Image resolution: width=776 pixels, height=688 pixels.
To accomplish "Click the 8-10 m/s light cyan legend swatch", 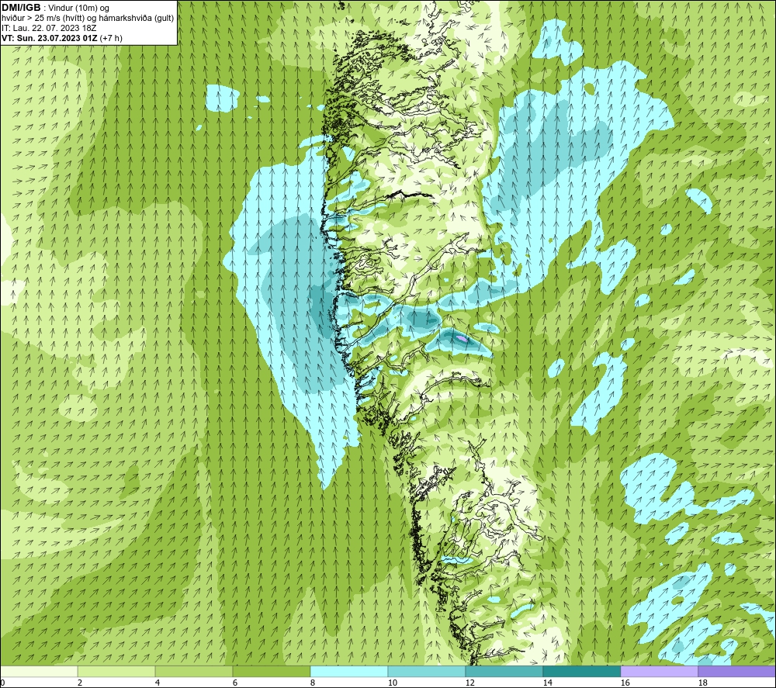I will coord(349,671).
